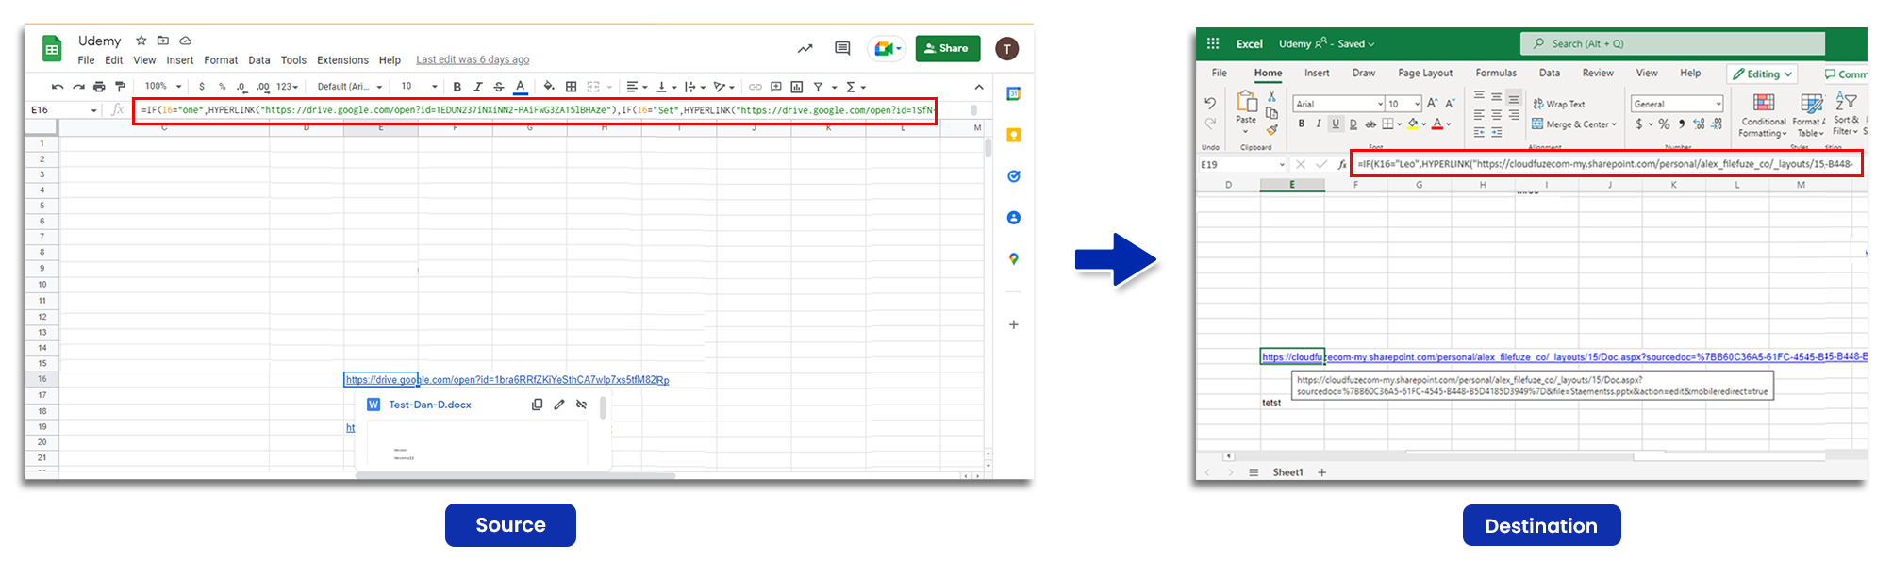Star the Udemy spreadsheet in Google Sheets
1893x578 pixels.
tap(141, 41)
